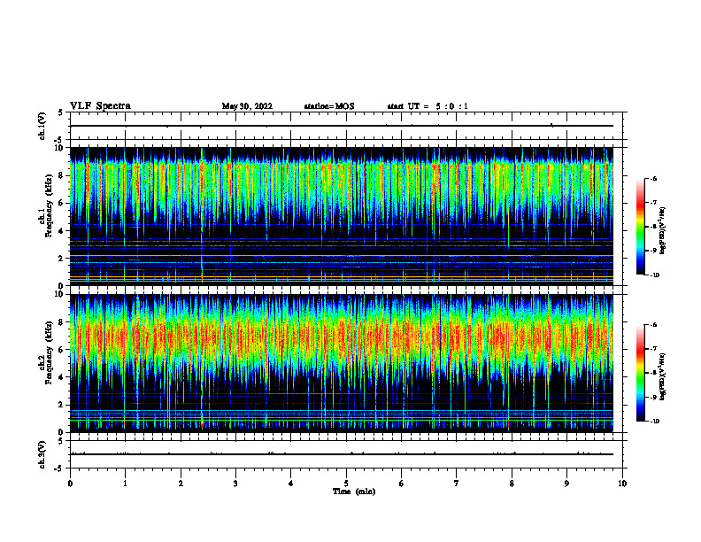This screenshot has height=542, width=701.
Task: Select the ch.2 "Frequency (kHz)" axis label
Action: (48, 352)
